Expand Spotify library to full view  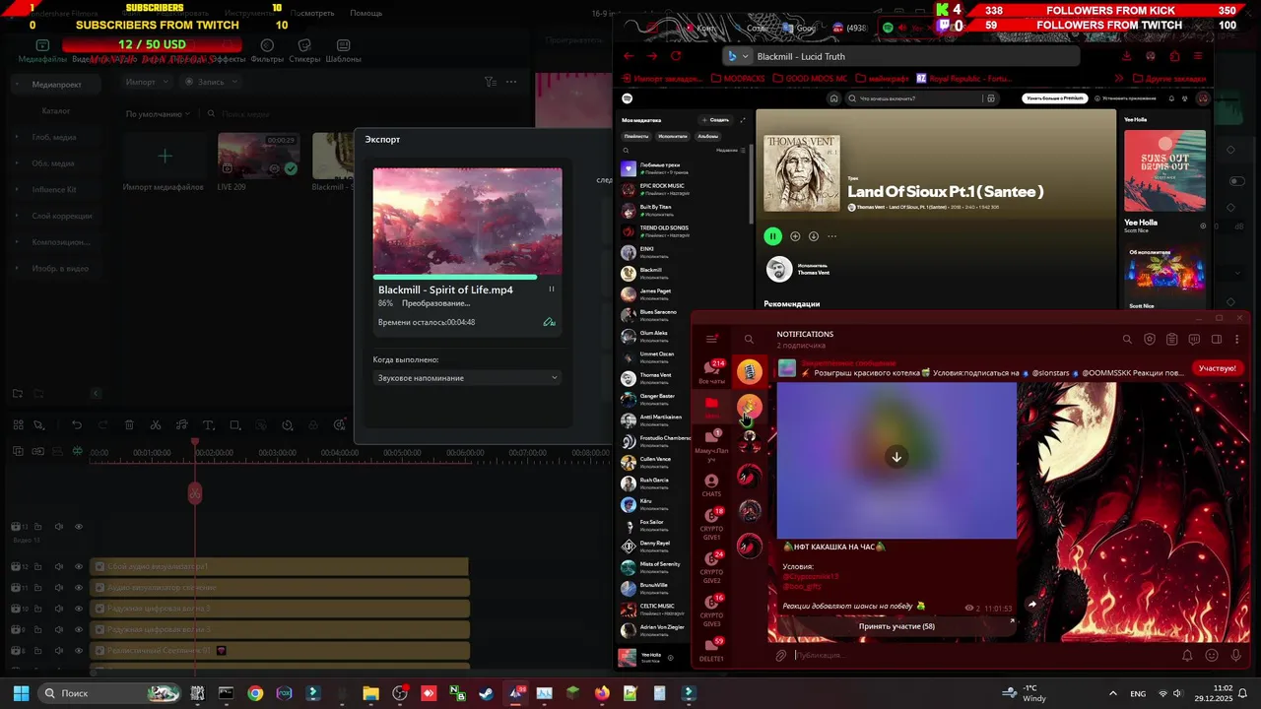pos(743,119)
